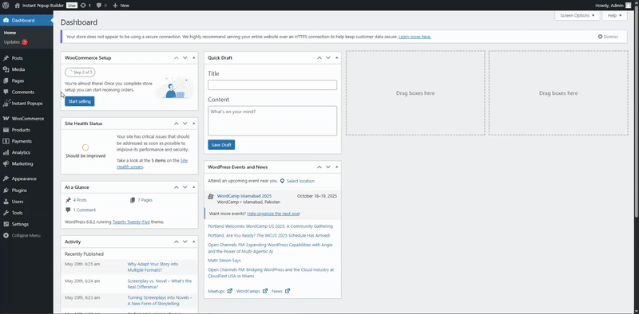Screen dimensions: 639x314
Task: Open the 4 Posts link
Action: [80, 200]
